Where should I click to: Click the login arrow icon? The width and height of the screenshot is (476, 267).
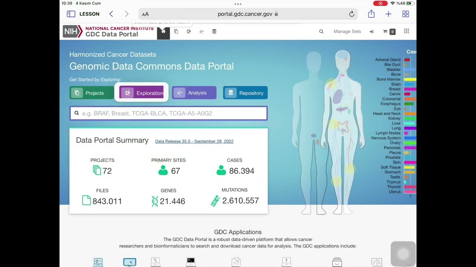(372, 32)
